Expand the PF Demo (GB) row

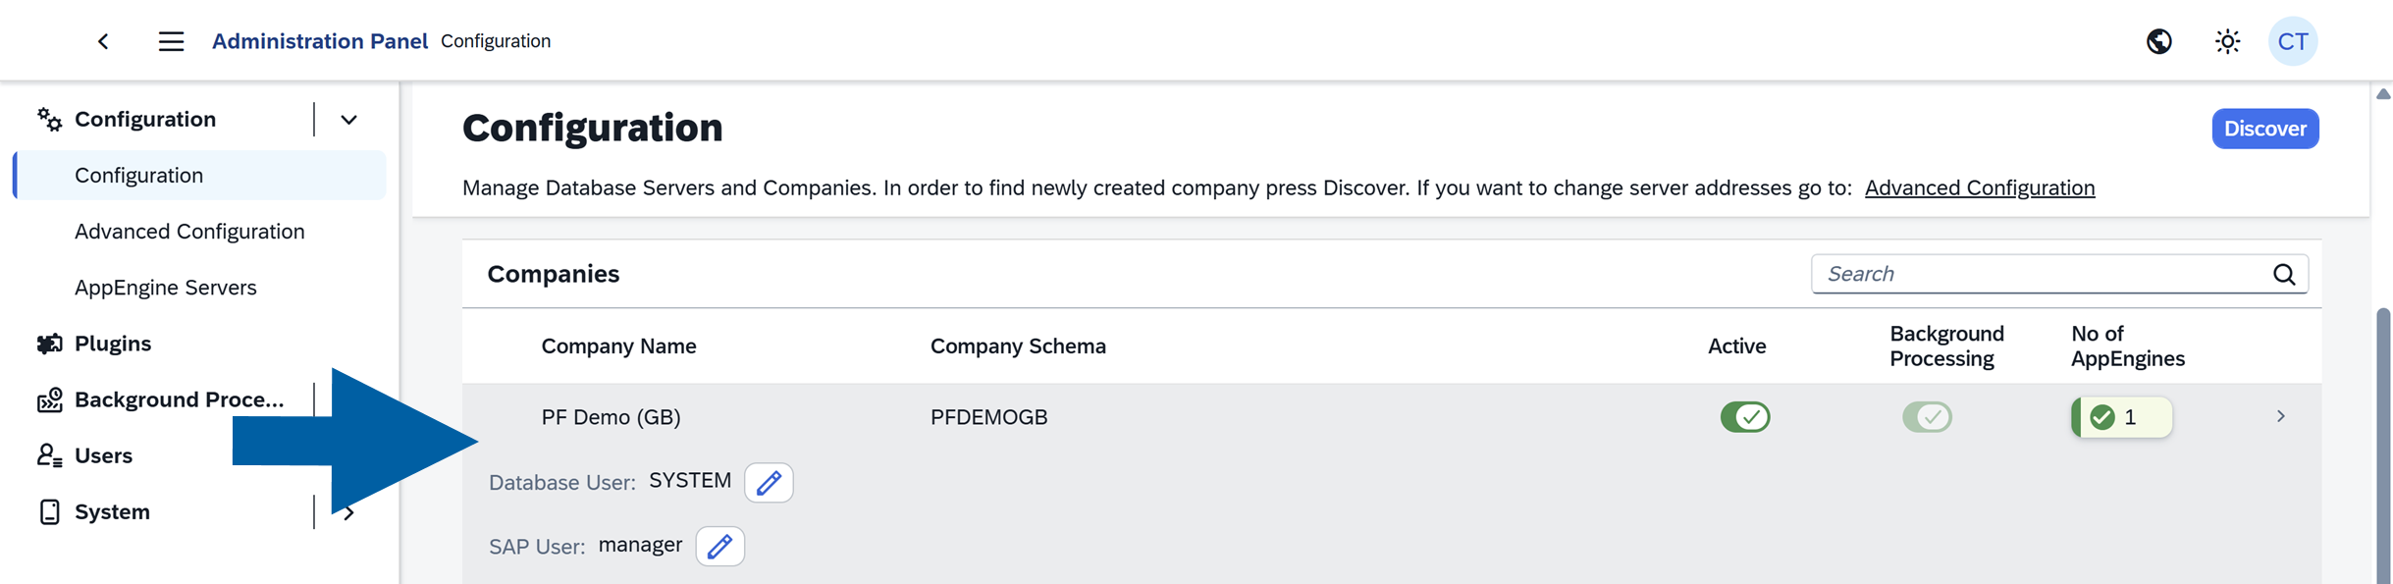[2280, 416]
